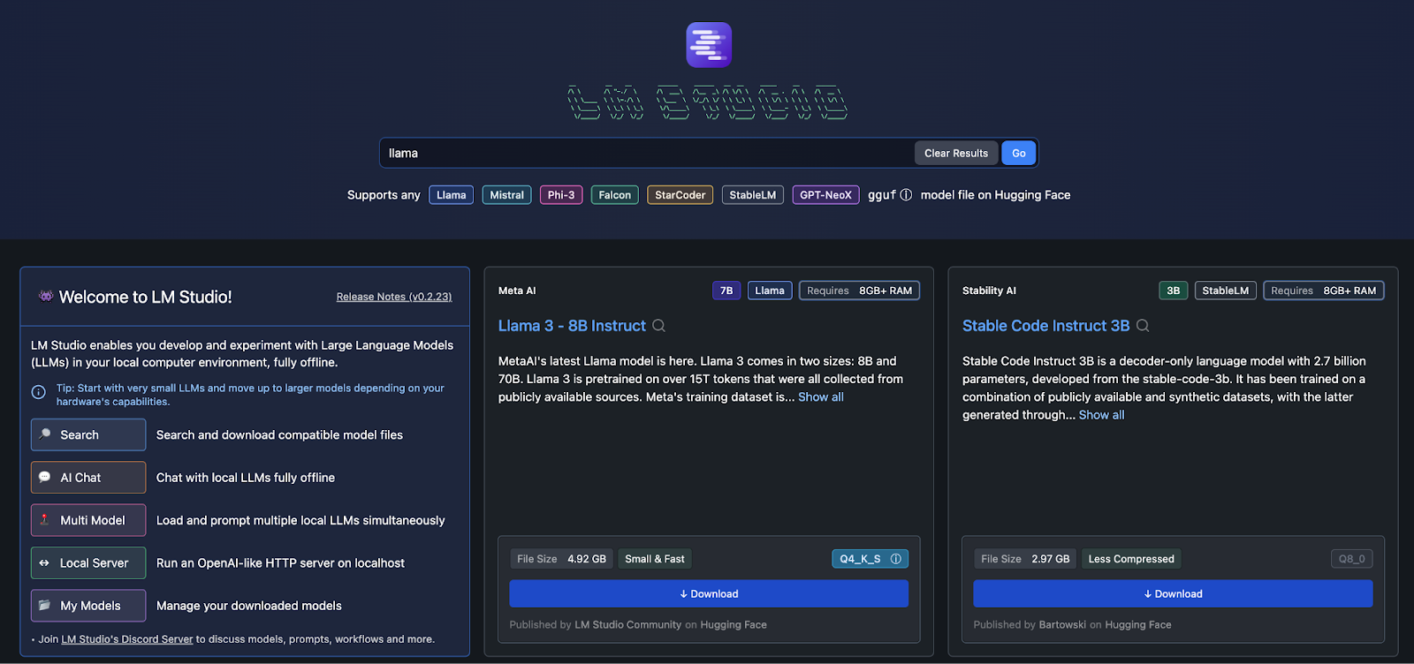Select the Llama architecture tag under the search bar

coord(451,195)
